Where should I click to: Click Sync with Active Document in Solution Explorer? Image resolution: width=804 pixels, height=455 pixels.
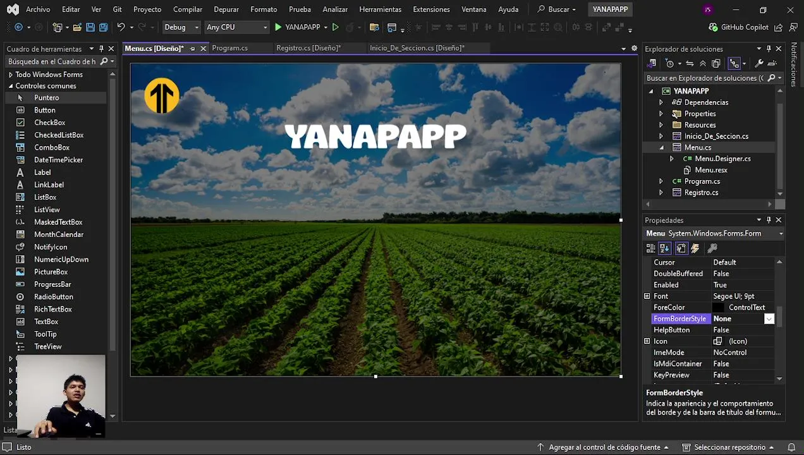point(690,63)
